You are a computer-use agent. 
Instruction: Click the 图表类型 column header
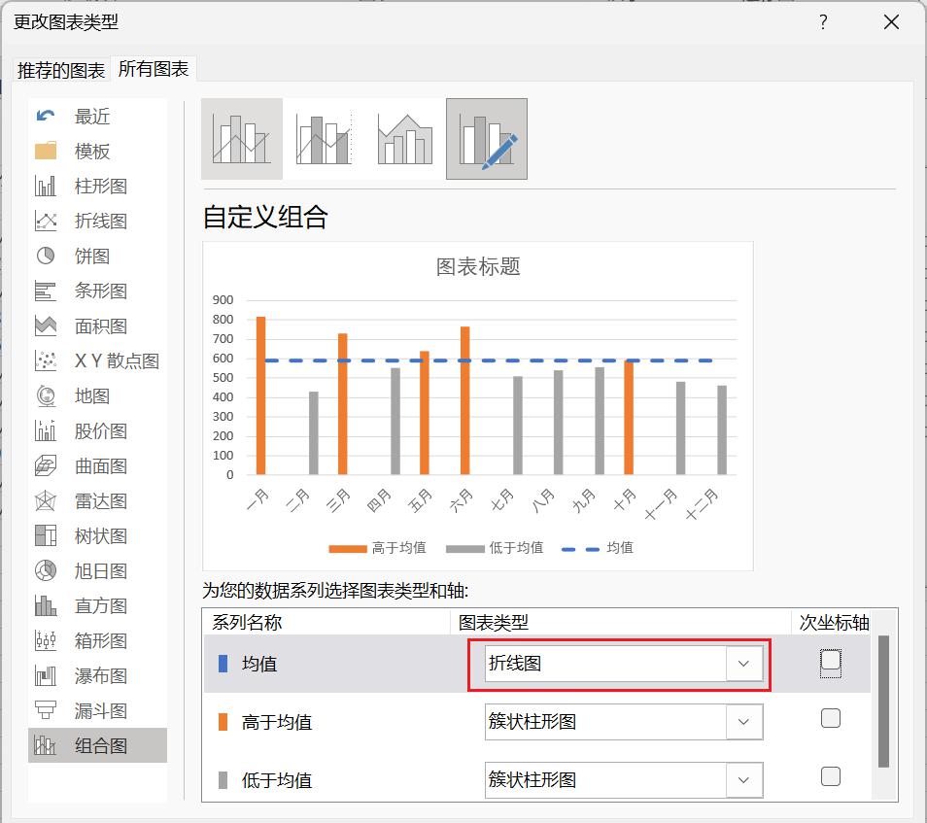tap(493, 622)
